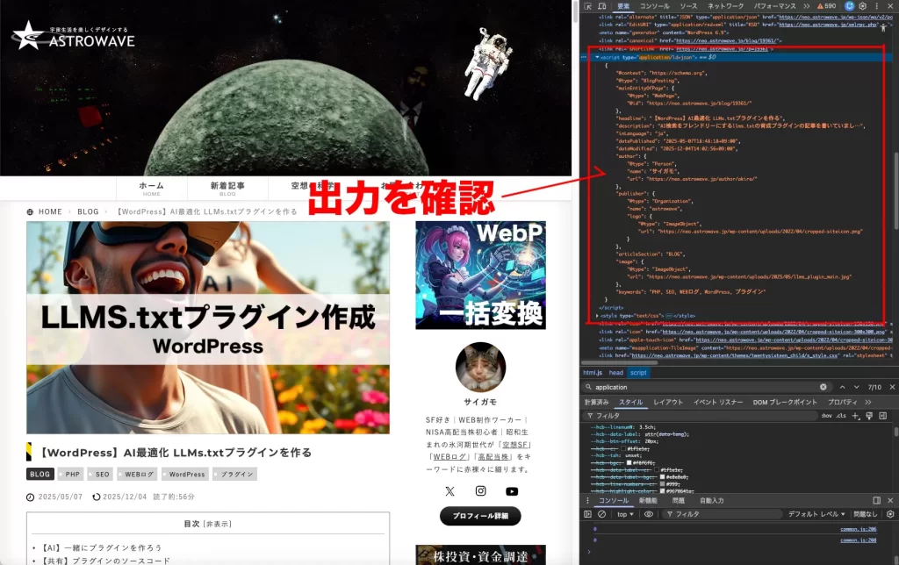Create a live expression with the eye icon
This screenshot has height=565, width=899.
(x=649, y=513)
